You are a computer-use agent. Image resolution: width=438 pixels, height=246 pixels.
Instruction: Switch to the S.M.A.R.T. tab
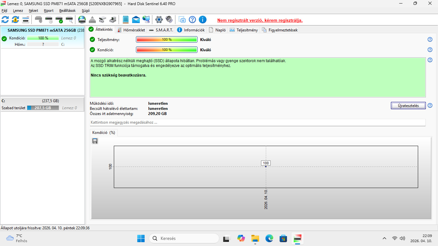pyautogui.click(x=161, y=30)
